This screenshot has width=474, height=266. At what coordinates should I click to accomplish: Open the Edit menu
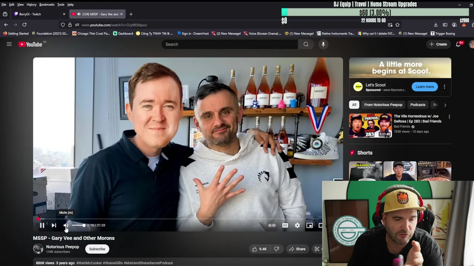pyautogui.click(x=12, y=4)
